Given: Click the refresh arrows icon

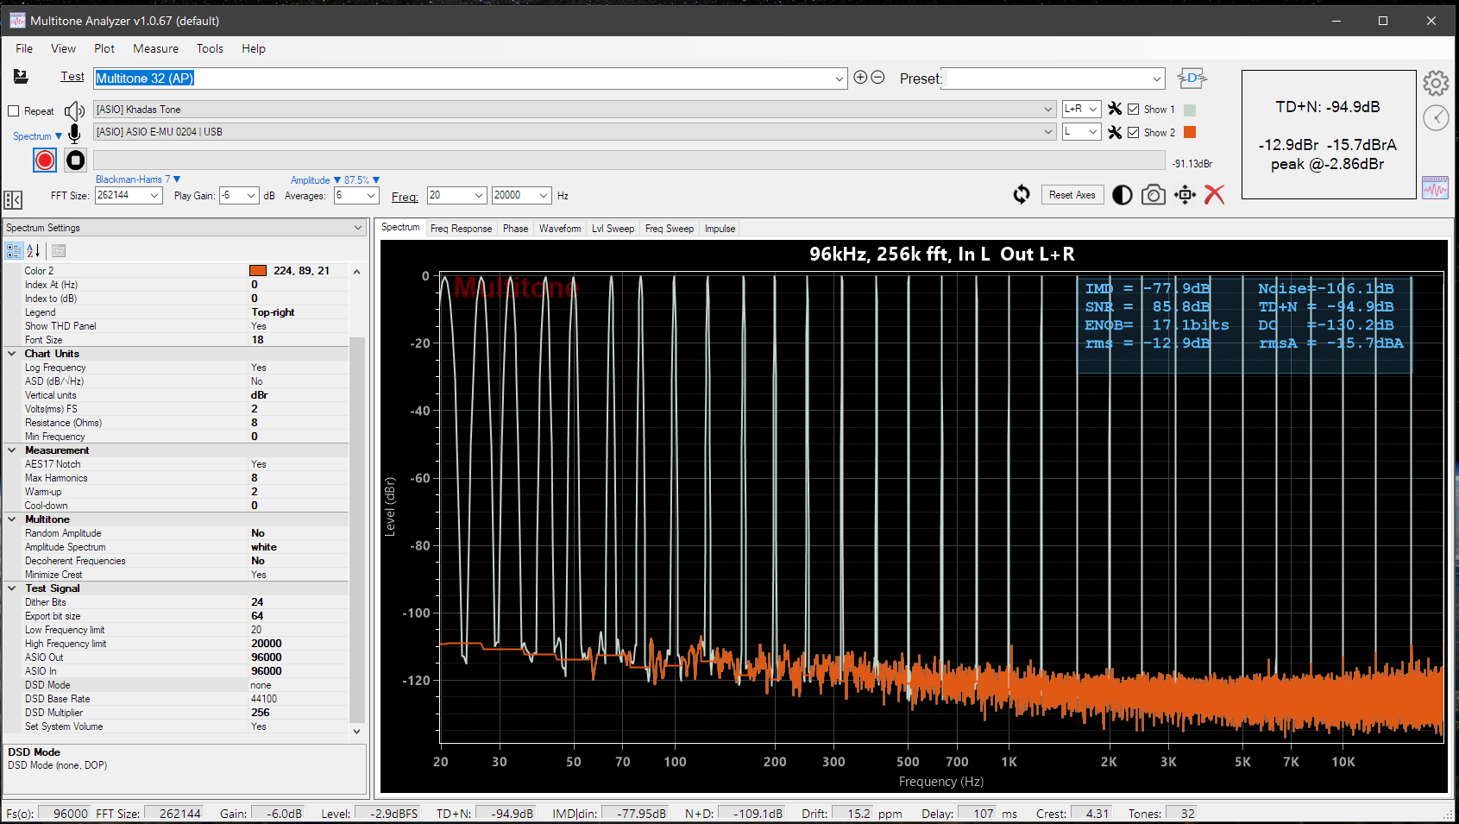Looking at the screenshot, I should click(1022, 195).
